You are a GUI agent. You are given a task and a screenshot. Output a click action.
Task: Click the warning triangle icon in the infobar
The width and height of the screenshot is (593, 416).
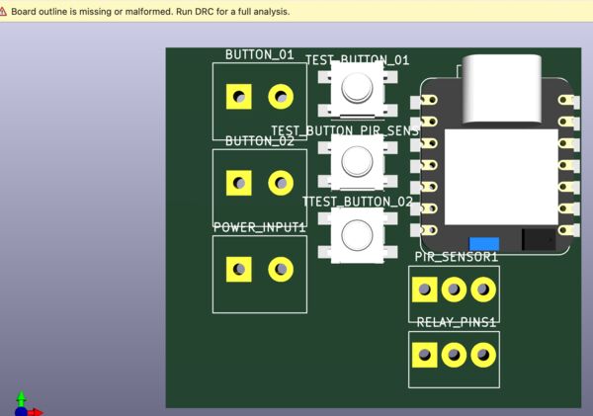point(3,11)
